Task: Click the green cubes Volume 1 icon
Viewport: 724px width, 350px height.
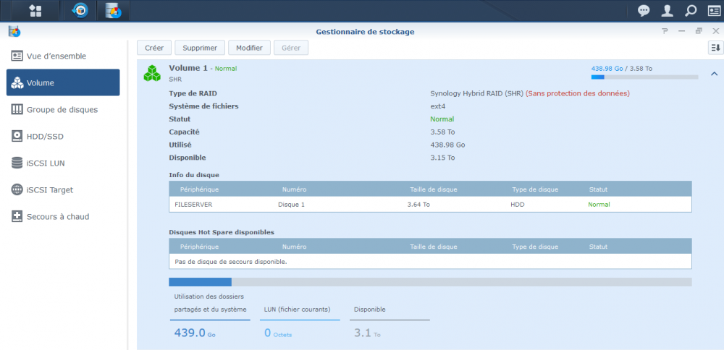Action: click(x=152, y=74)
